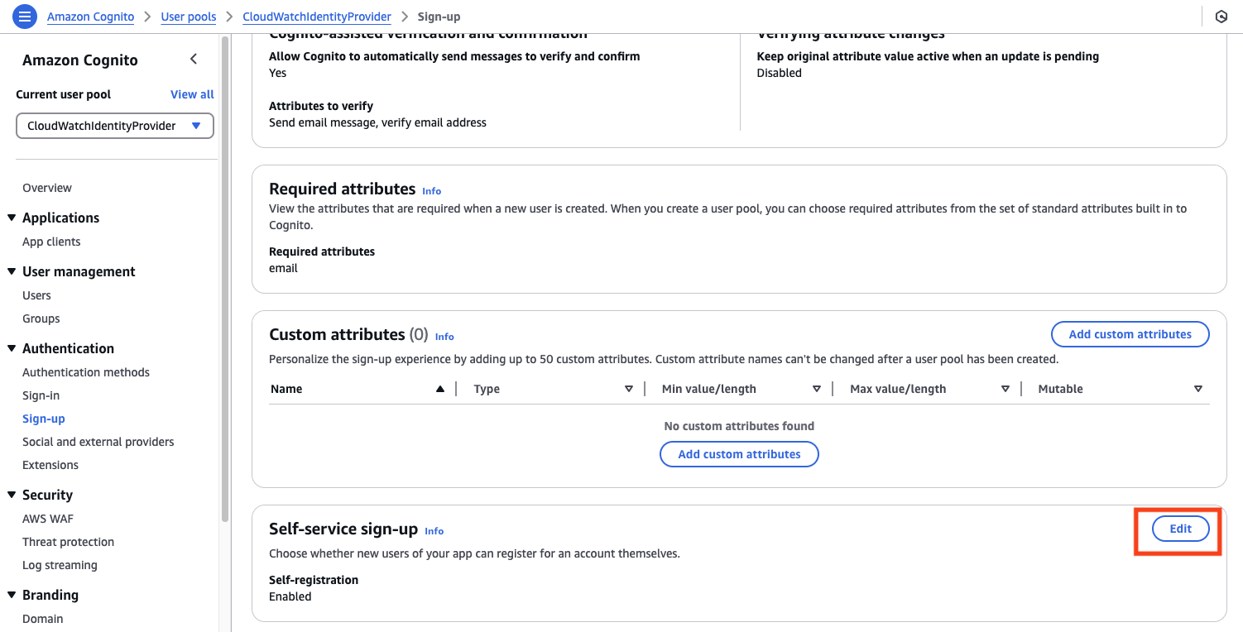Collapse the Security section
Viewport: 1243px width, 632px height.
point(12,495)
